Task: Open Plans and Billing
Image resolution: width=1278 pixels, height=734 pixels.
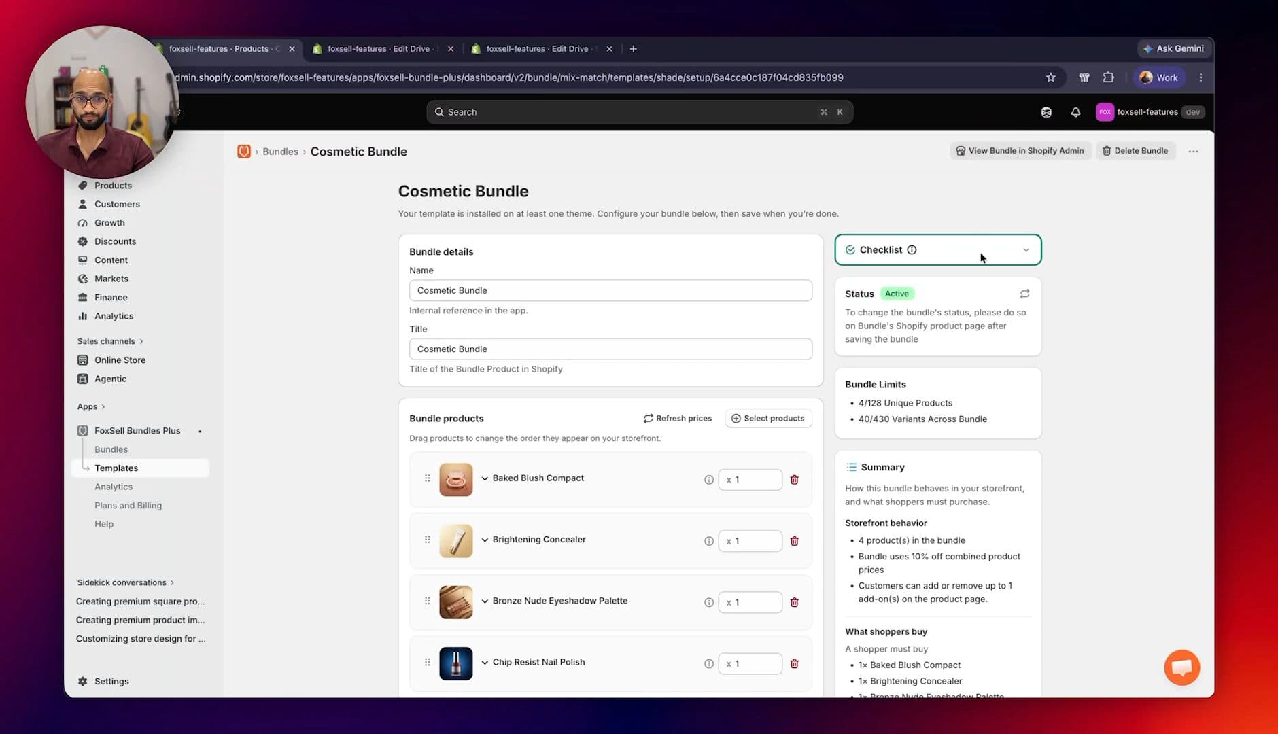Action: (x=128, y=505)
